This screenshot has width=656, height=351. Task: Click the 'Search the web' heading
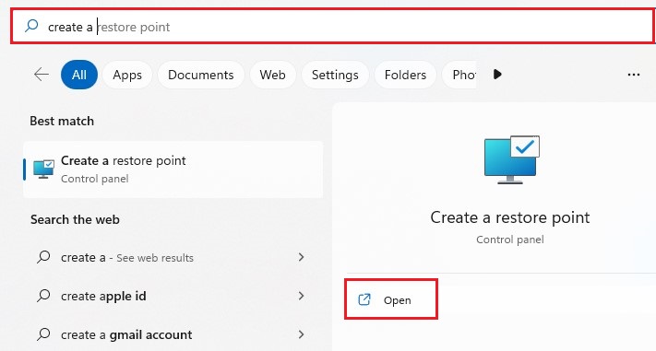[x=75, y=219]
